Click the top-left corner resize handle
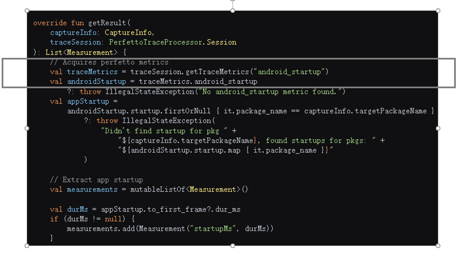The image size is (465, 263). 27,11
